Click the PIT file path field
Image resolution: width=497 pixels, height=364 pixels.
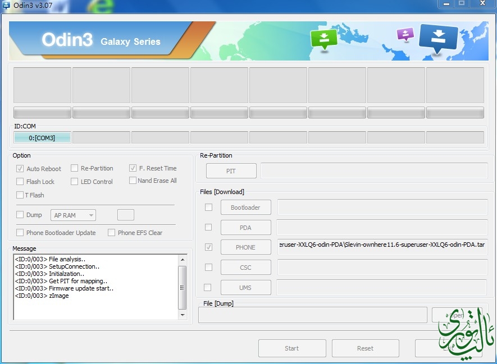(x=374, y=171)
